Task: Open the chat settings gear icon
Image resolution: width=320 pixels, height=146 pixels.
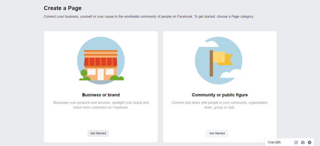Action: tap(309, 142)
